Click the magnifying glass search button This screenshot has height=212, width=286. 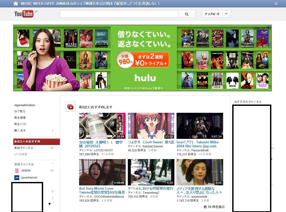pos(187,14)
